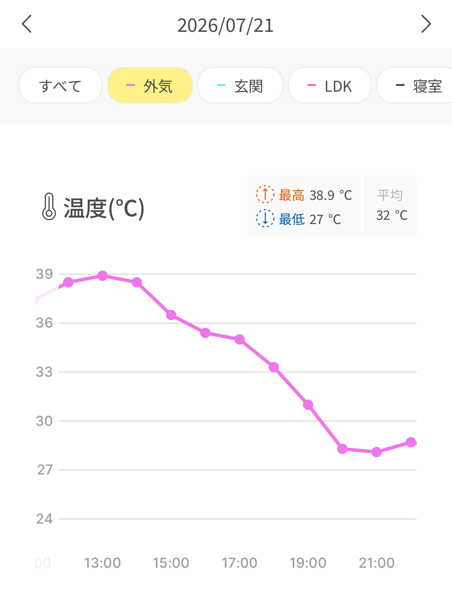Toggle the 玄関 filter chip
Viewport: 452px width, 595px height.
[x=240, y=86]
